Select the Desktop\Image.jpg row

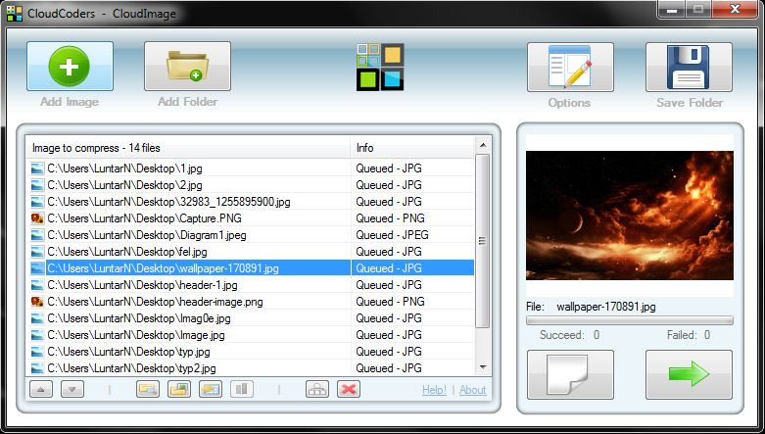pyautogui.click(x=250, y=335)
